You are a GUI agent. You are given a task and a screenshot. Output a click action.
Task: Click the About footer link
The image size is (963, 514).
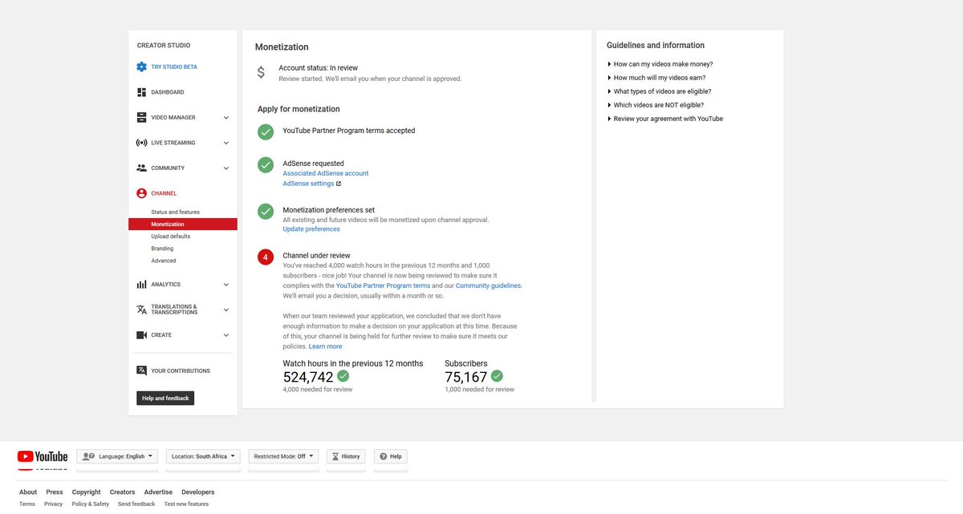tap(28, 492)
